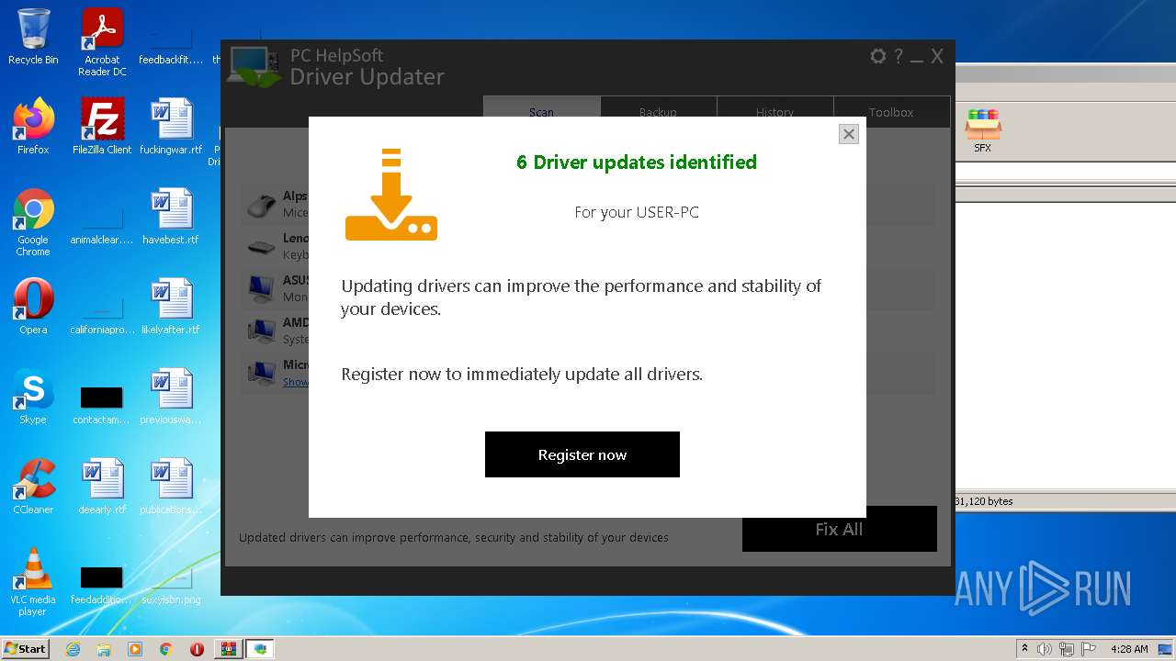Open Action Center flag icon
Viewport: 1176px width, 661px height.
pos(1089,649)
